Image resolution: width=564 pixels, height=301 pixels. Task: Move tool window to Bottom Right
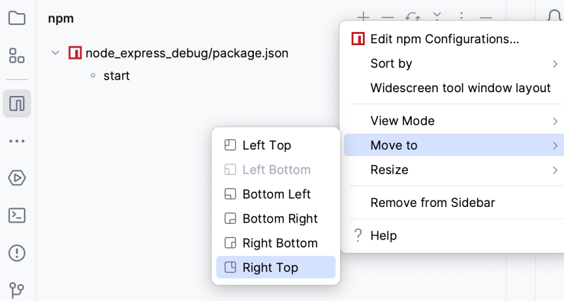(x=279, y=218)
